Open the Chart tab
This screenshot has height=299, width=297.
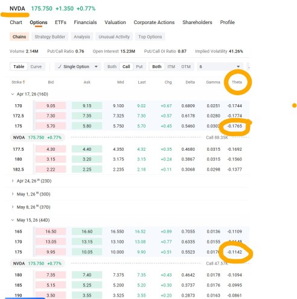point(16,22)
